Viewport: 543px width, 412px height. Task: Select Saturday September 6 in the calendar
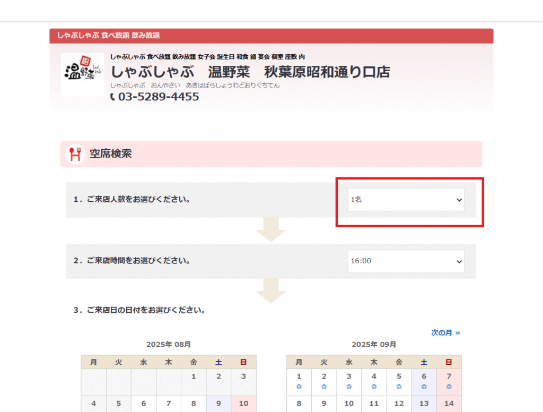click(x=424, y=382)
